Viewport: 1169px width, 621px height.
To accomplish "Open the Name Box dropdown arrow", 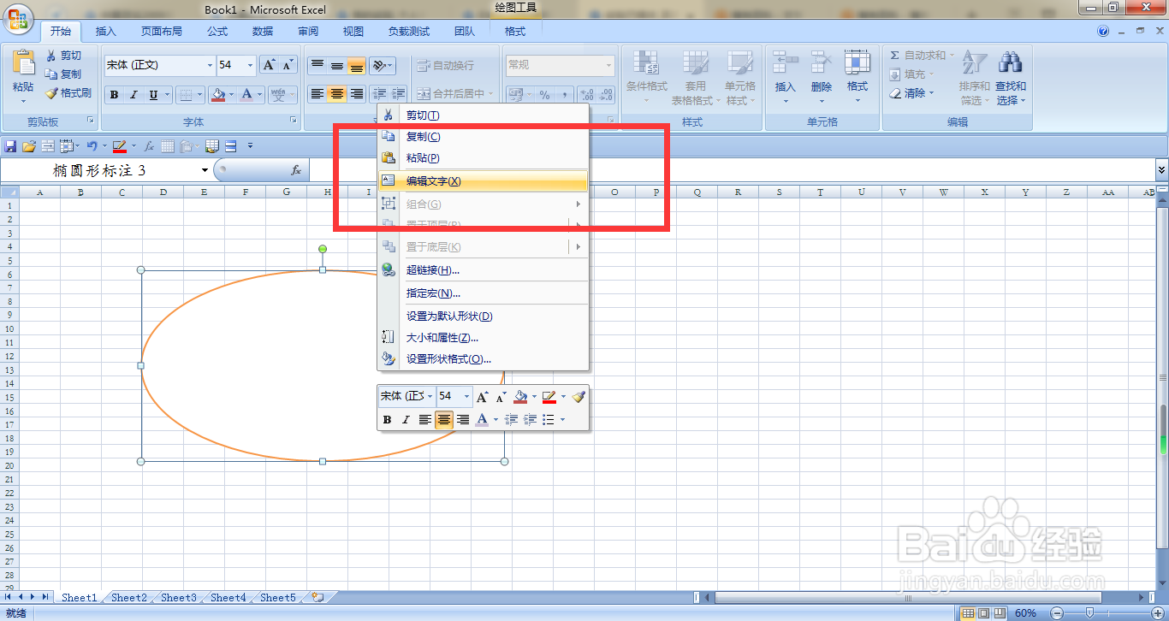I will (x=205, y=170).
